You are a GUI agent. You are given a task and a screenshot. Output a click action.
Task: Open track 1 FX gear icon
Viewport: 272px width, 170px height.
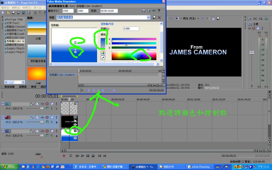point(47,104)
